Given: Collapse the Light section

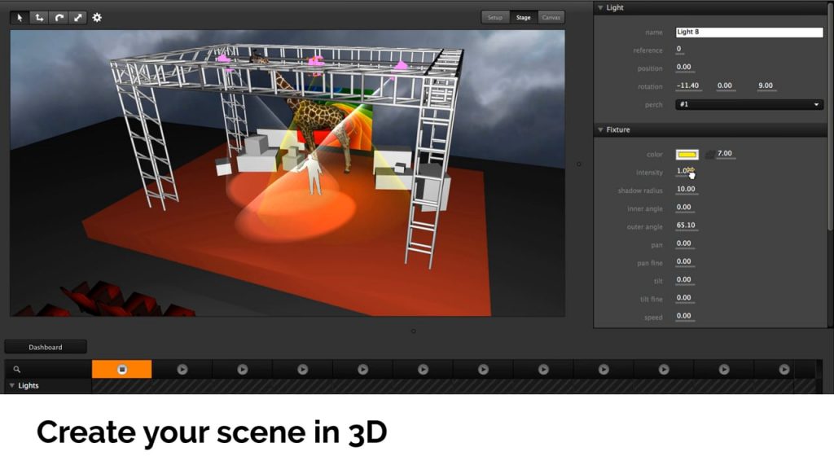Looking at the screenshot, I should click(x=600, y=8).
